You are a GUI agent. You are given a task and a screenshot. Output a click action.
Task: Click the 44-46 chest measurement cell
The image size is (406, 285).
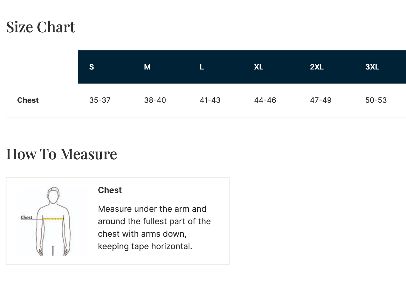tap(265, 100)
